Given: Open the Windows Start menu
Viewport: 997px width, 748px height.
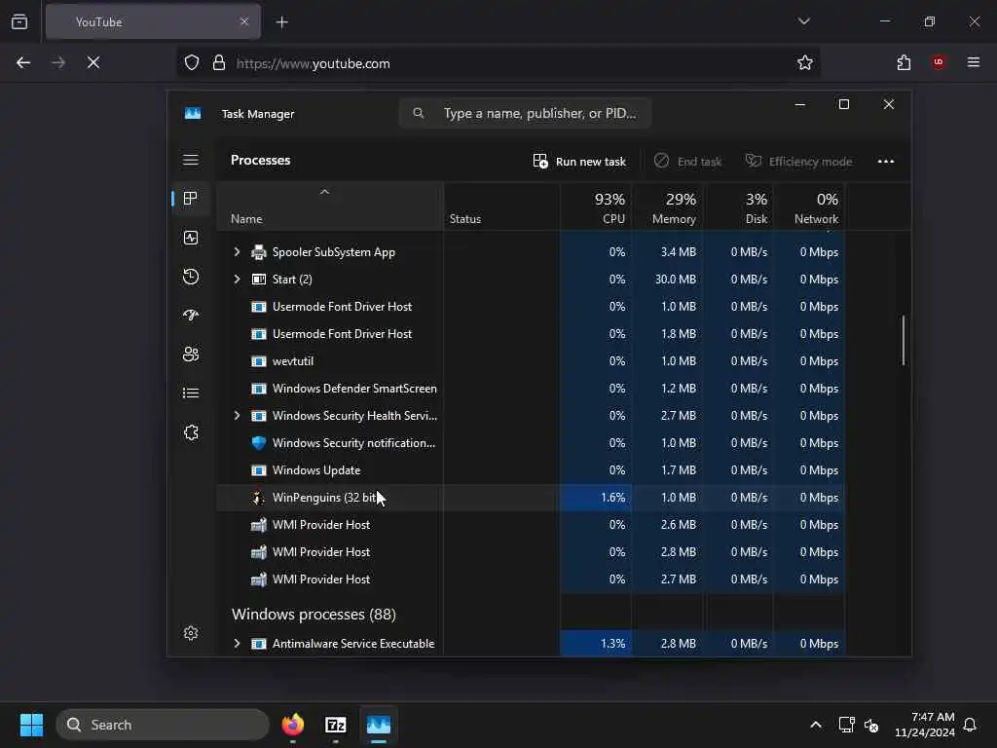Looking at the screenshot, I should (x=31, y=725).
